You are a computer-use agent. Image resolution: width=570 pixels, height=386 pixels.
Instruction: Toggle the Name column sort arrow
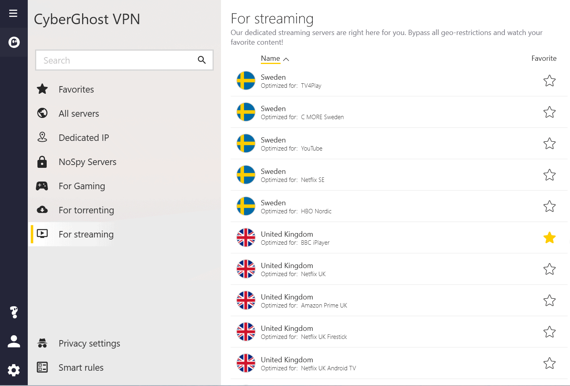tap(286, 59)
